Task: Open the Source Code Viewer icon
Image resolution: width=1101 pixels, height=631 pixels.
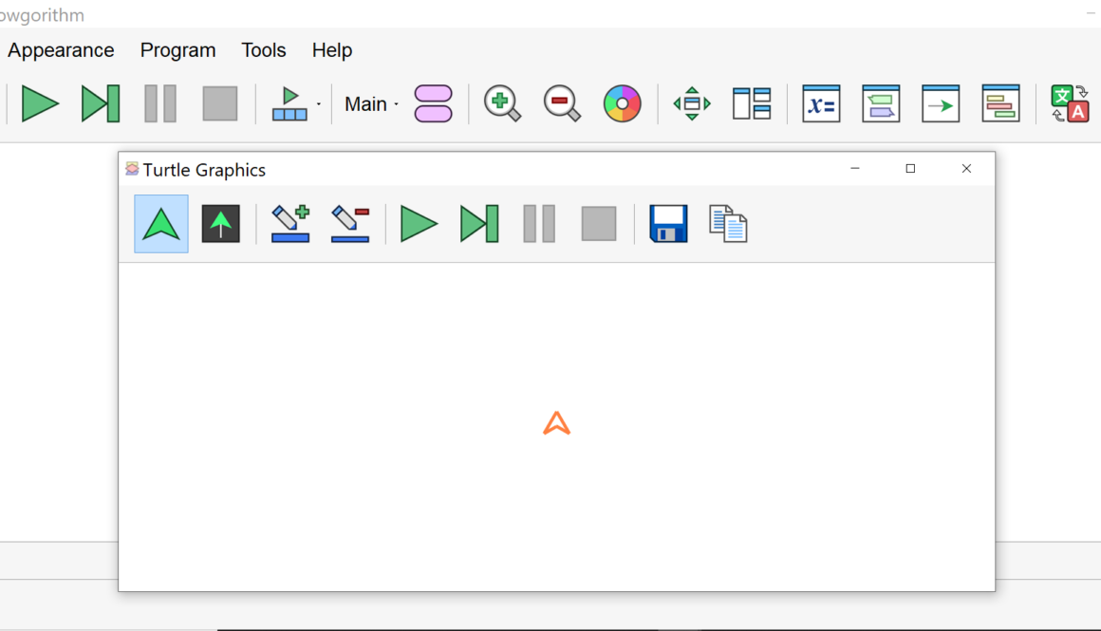Action: [x=1000, y=103]
